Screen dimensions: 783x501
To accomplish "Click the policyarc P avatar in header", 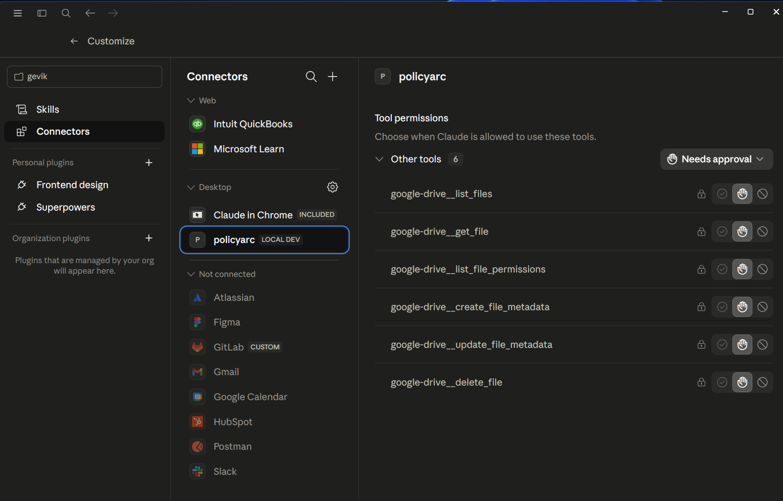I will pyautogui.click(x=383, y=77).
